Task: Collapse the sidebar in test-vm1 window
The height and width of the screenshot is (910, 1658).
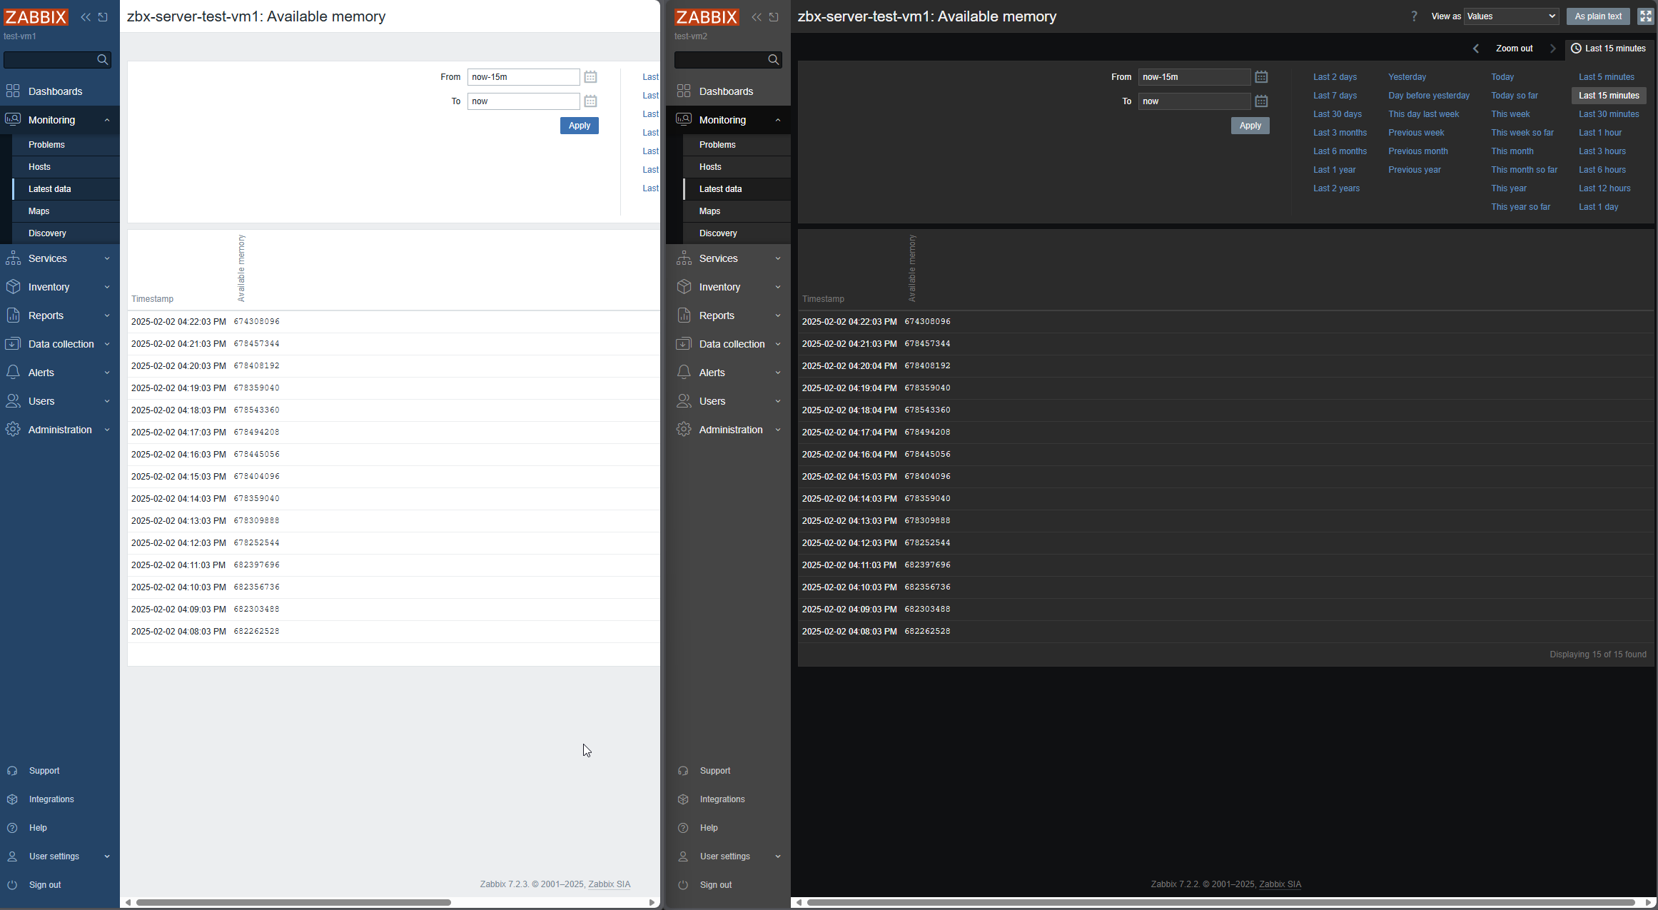Action: tap(86, 17)
